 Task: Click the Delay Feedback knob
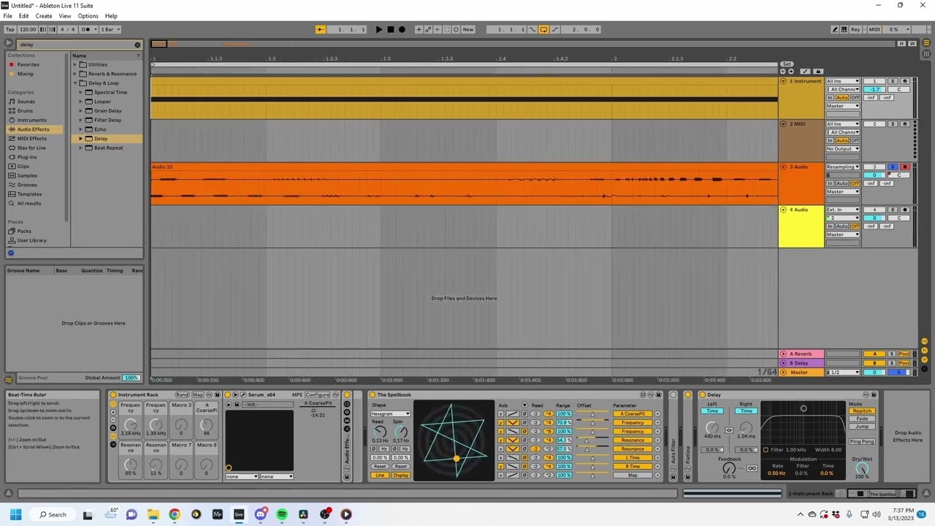click(728, 468)
